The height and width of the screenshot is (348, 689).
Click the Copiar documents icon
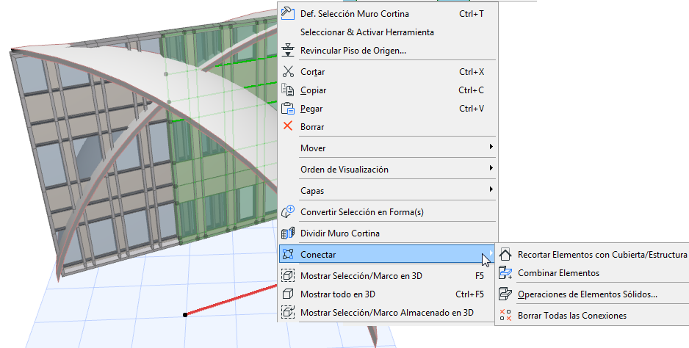[x=288, y=90]
